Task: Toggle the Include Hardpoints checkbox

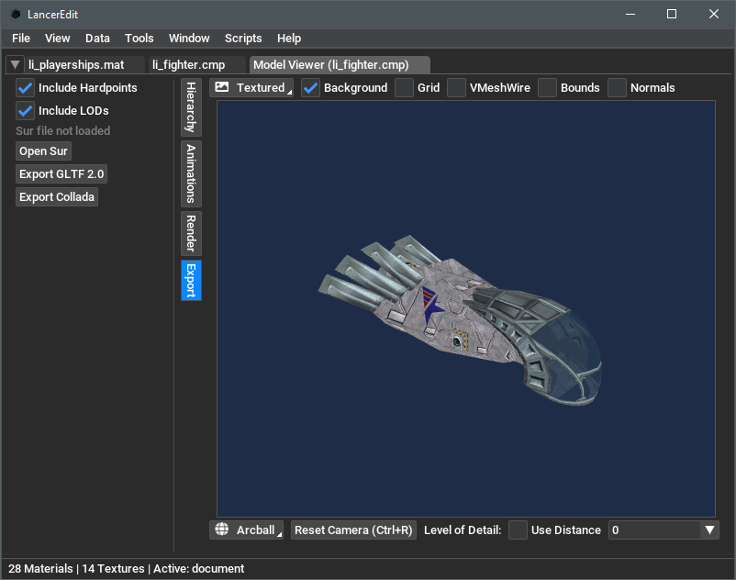Action: pos(24,88)
